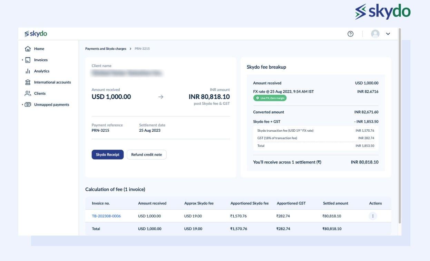Open the Home page from the sidebar
Viewport: 430px width, 261px height.
(x=39, y=48)
